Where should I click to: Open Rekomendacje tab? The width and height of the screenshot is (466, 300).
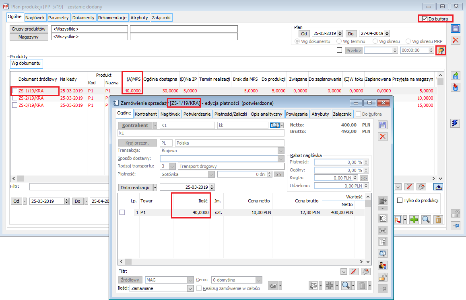(112, 18)
